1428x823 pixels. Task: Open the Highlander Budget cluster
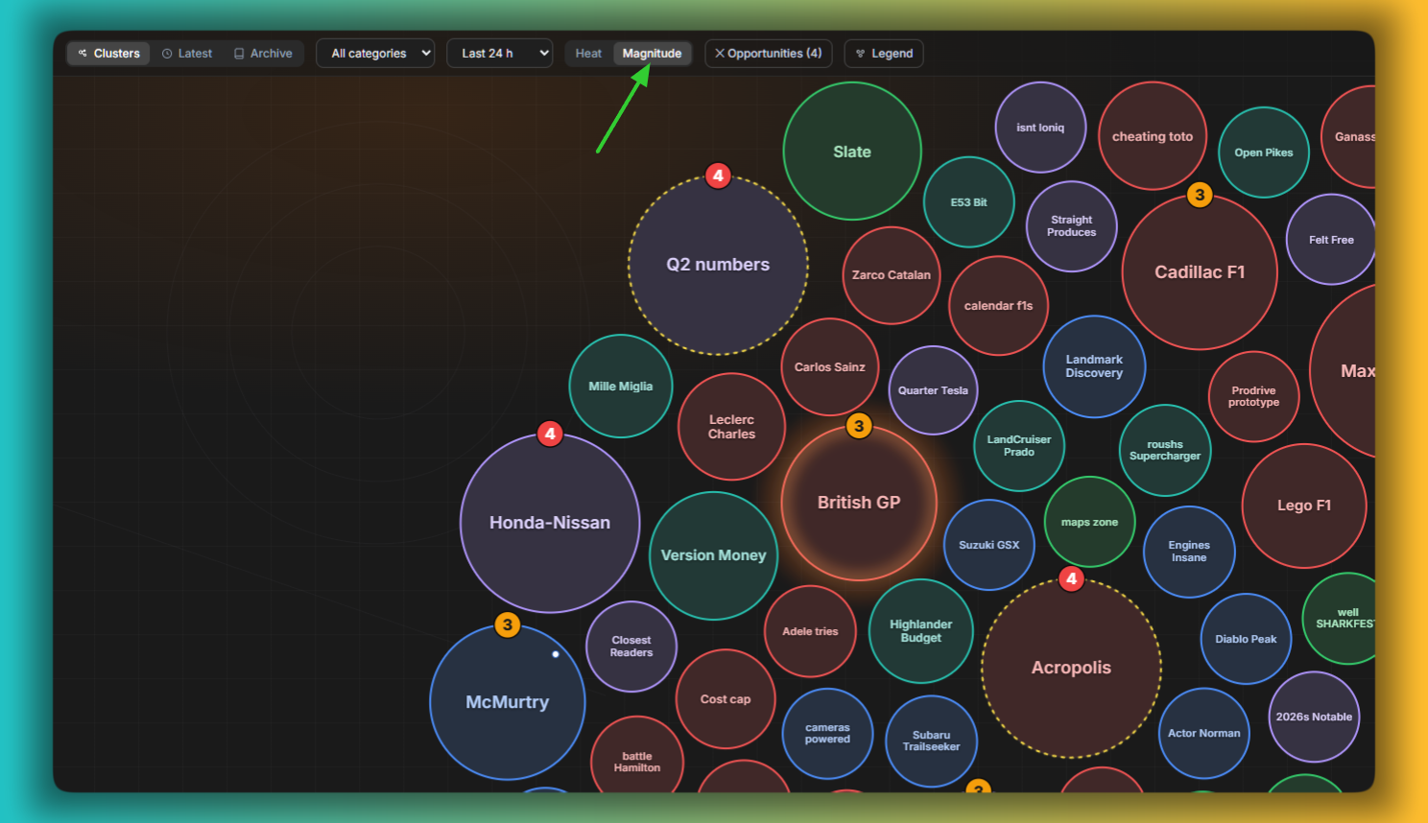(921, 631)
